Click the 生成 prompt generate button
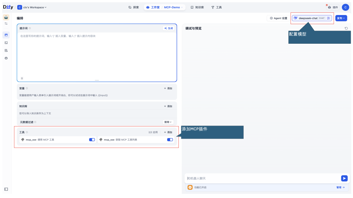 (x=169, y=28)
